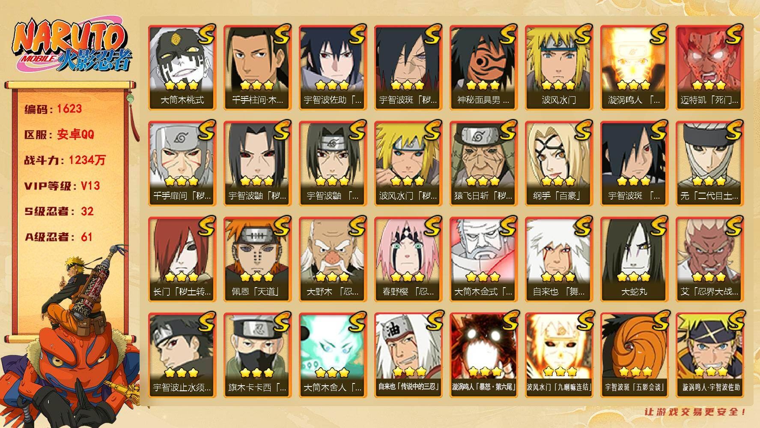760x428 pixels.
Task: Click the A级忍者: 61 count
Action: pos(58,237)
